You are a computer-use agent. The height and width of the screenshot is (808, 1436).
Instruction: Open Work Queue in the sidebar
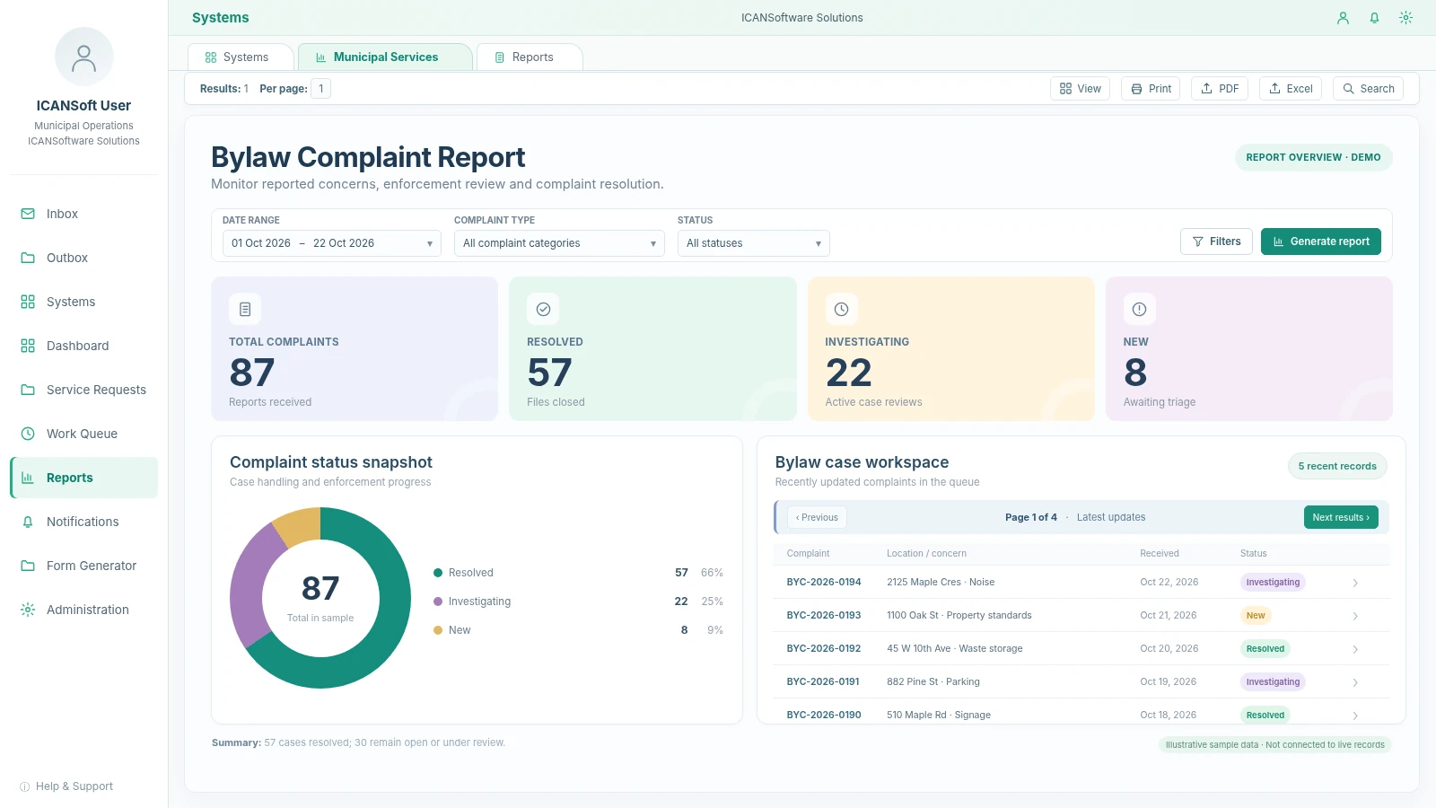pos(83,434)
